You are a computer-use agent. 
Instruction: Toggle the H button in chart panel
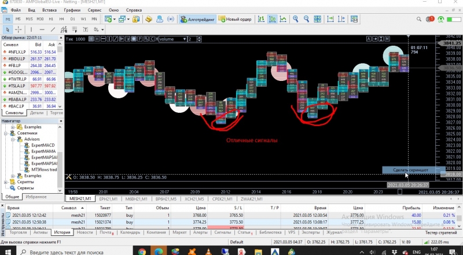(x=97, y=39)
